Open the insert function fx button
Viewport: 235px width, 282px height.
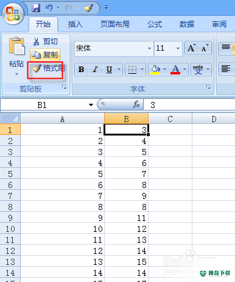click(x=136, y=104)
